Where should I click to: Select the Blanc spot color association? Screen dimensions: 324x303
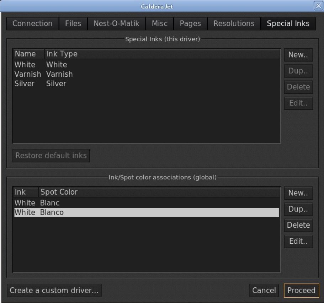click(146, 203)
